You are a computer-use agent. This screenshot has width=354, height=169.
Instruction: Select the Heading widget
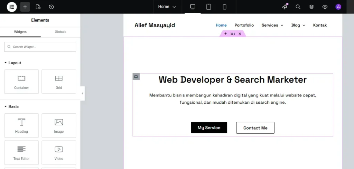pos(21,125)
